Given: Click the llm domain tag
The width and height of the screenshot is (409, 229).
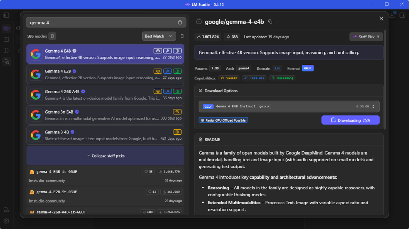Looking at the screenshot, I should pyautogui.click(x=277, y=68).
